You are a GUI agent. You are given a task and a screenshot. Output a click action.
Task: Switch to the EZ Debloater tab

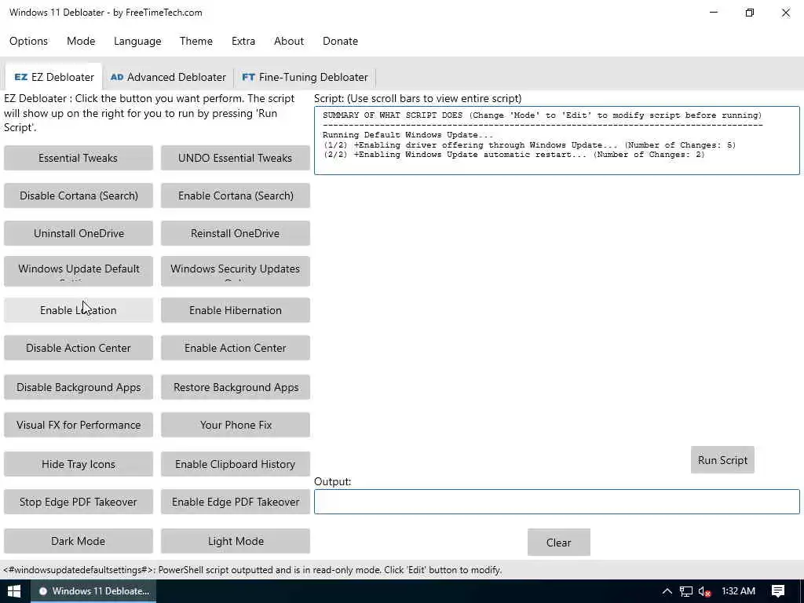coord(54,77)
